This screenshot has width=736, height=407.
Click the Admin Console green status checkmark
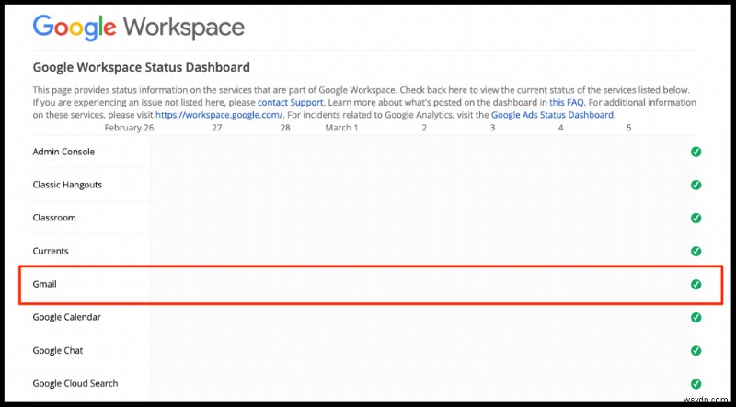coord(696,152)
